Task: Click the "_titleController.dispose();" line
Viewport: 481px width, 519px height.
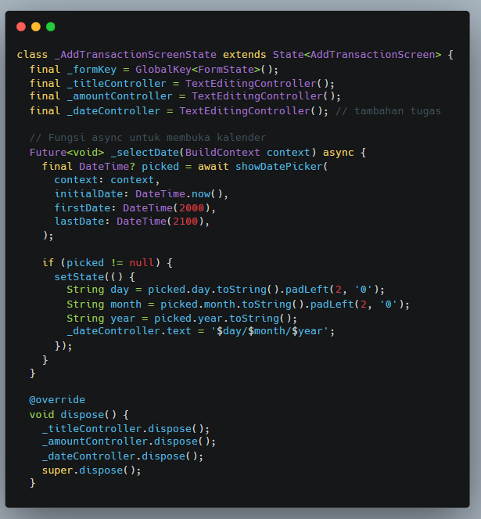Action: point(126,429)
